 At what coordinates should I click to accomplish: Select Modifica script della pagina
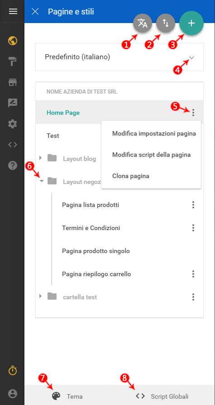tap(151, 155)
